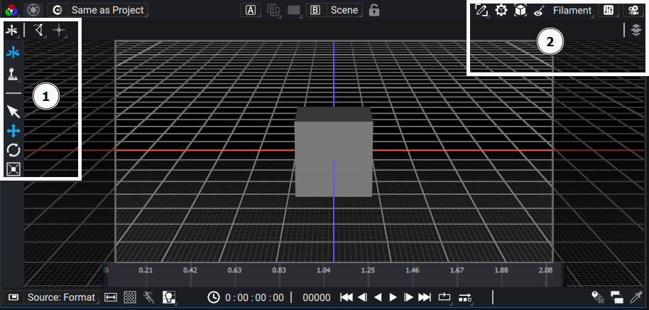Expand the Filament renderer dropdown
649x310 pixels.
(x=572, y=11)
